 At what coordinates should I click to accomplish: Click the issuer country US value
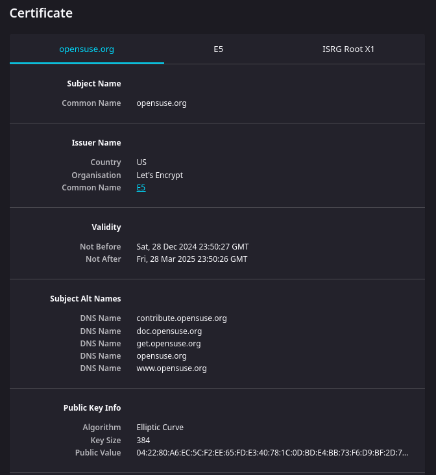(x=141, y=162)
